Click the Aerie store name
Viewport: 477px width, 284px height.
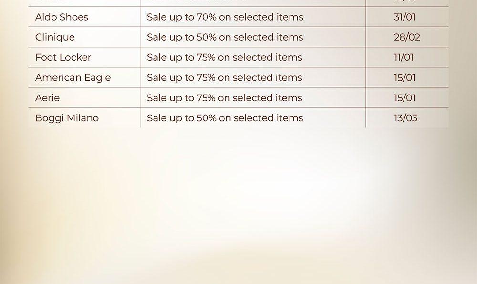coord(48,98)
